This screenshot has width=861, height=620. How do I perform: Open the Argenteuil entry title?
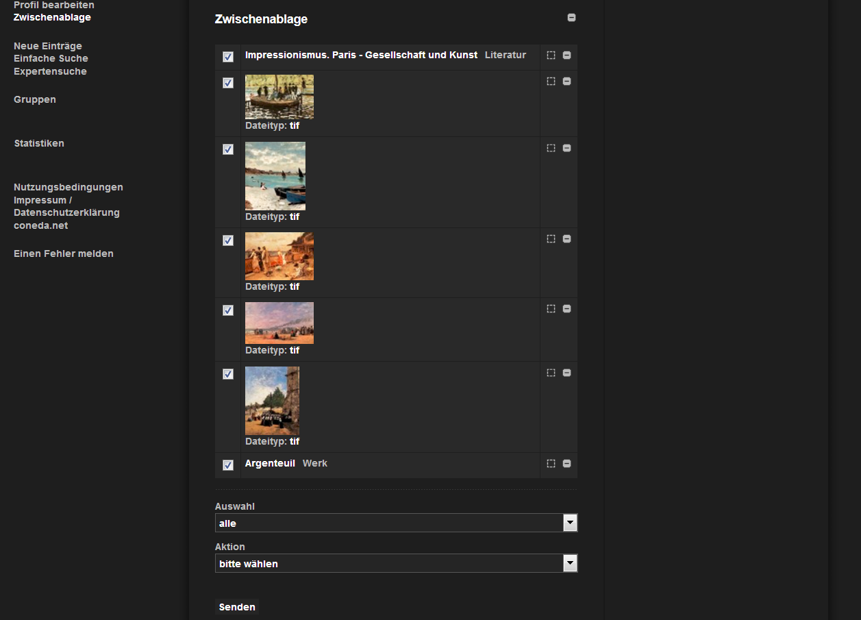(x=270, y=463)
